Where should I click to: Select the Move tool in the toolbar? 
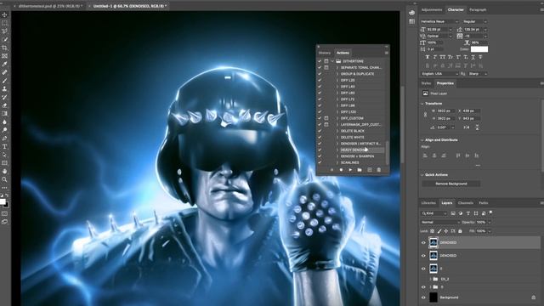tap(4, 14)
